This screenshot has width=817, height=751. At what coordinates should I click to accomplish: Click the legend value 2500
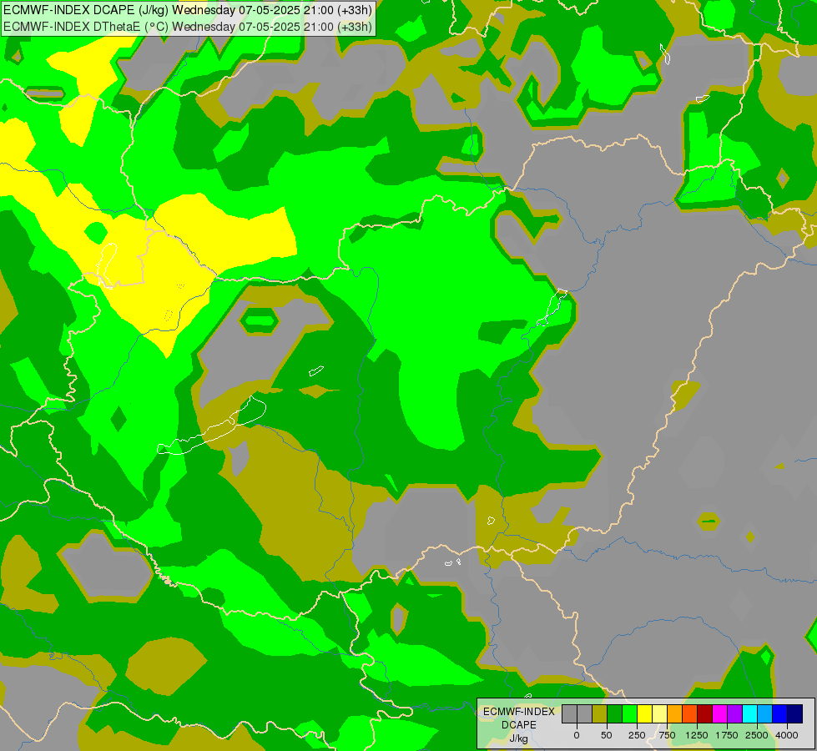click(757, 735)
